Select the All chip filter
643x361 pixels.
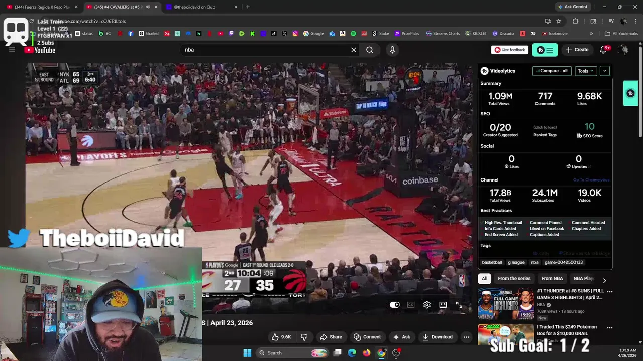tap(484, 278)
